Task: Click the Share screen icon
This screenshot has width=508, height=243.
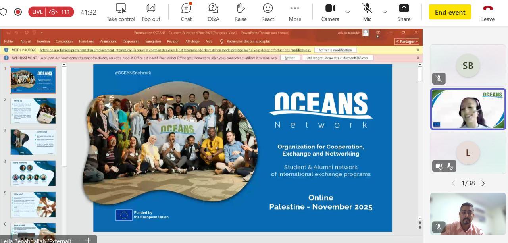Action: point(404,12)
